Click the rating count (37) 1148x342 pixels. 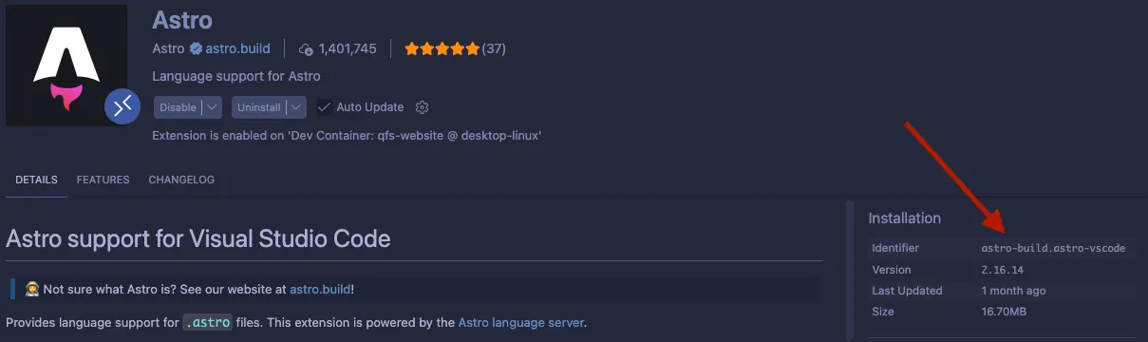(x=494, y=48)
